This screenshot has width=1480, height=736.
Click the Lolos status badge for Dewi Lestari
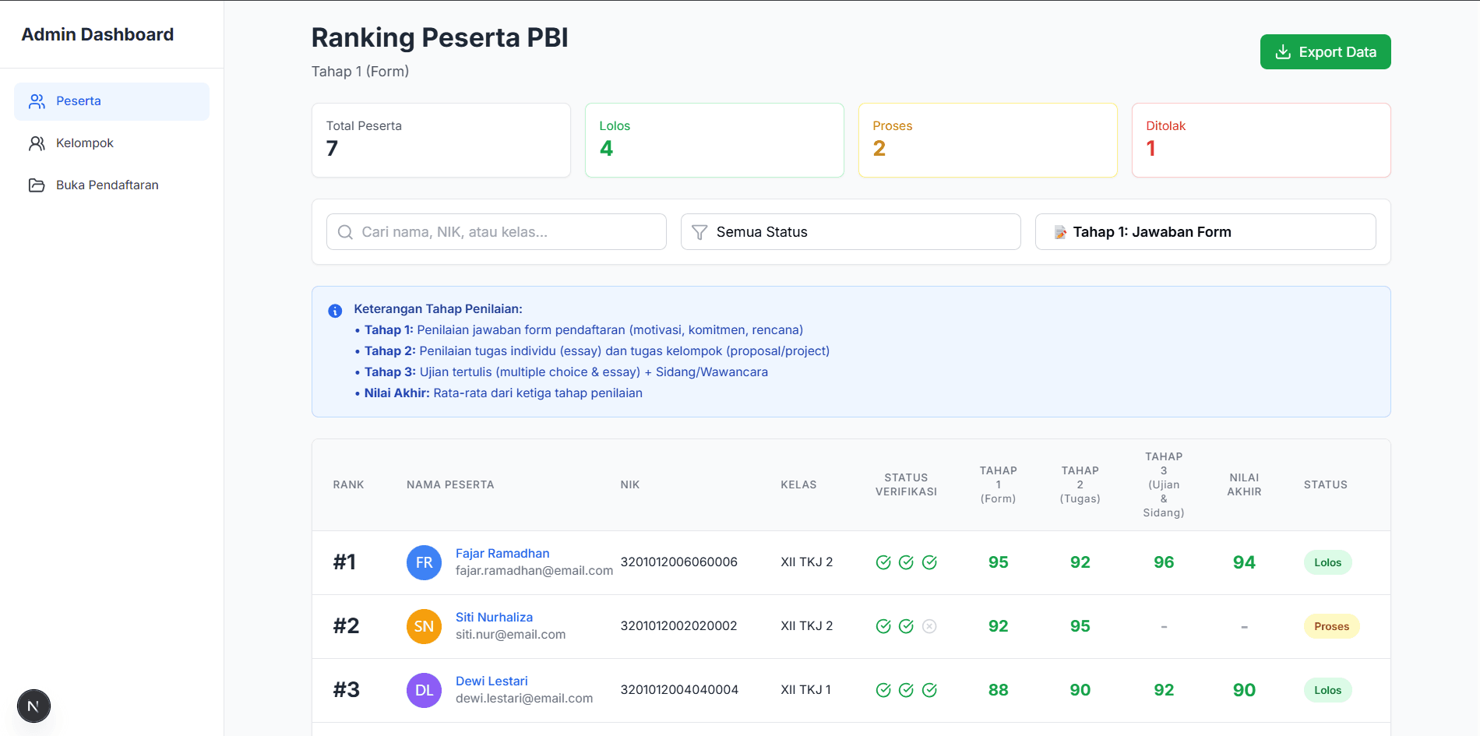coord(1327,690)
